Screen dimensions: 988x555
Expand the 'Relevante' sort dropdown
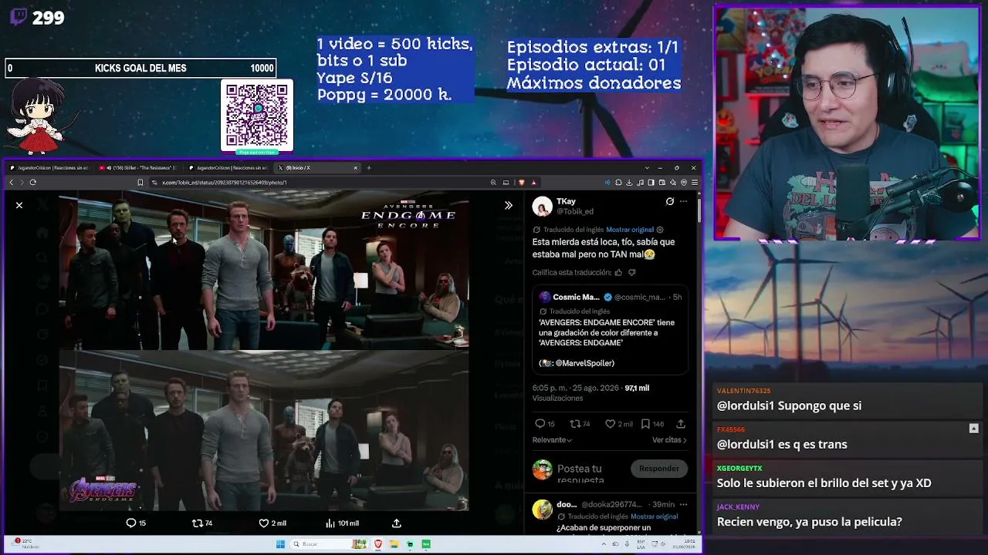pyautogui.click(x=552, y=440)
